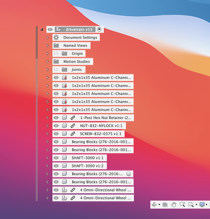Choose the Zoom Window fit tool
210x219 pixels.
click(191, 205)
